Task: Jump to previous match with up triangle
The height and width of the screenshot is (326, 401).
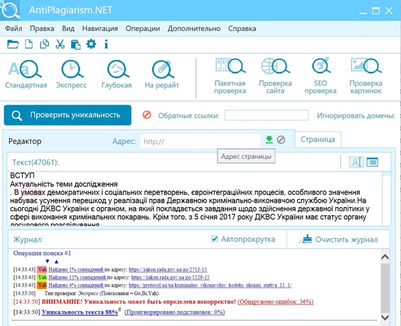Action: (57, 261)
